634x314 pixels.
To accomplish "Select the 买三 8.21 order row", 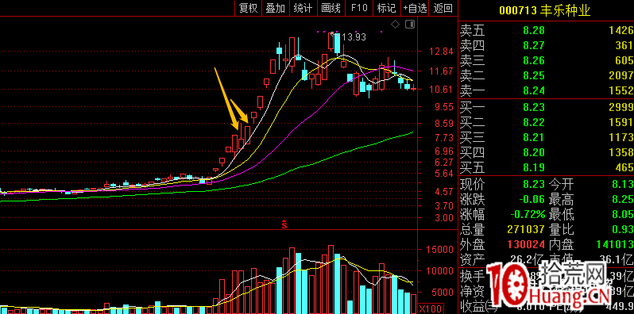I will point(547,137).
